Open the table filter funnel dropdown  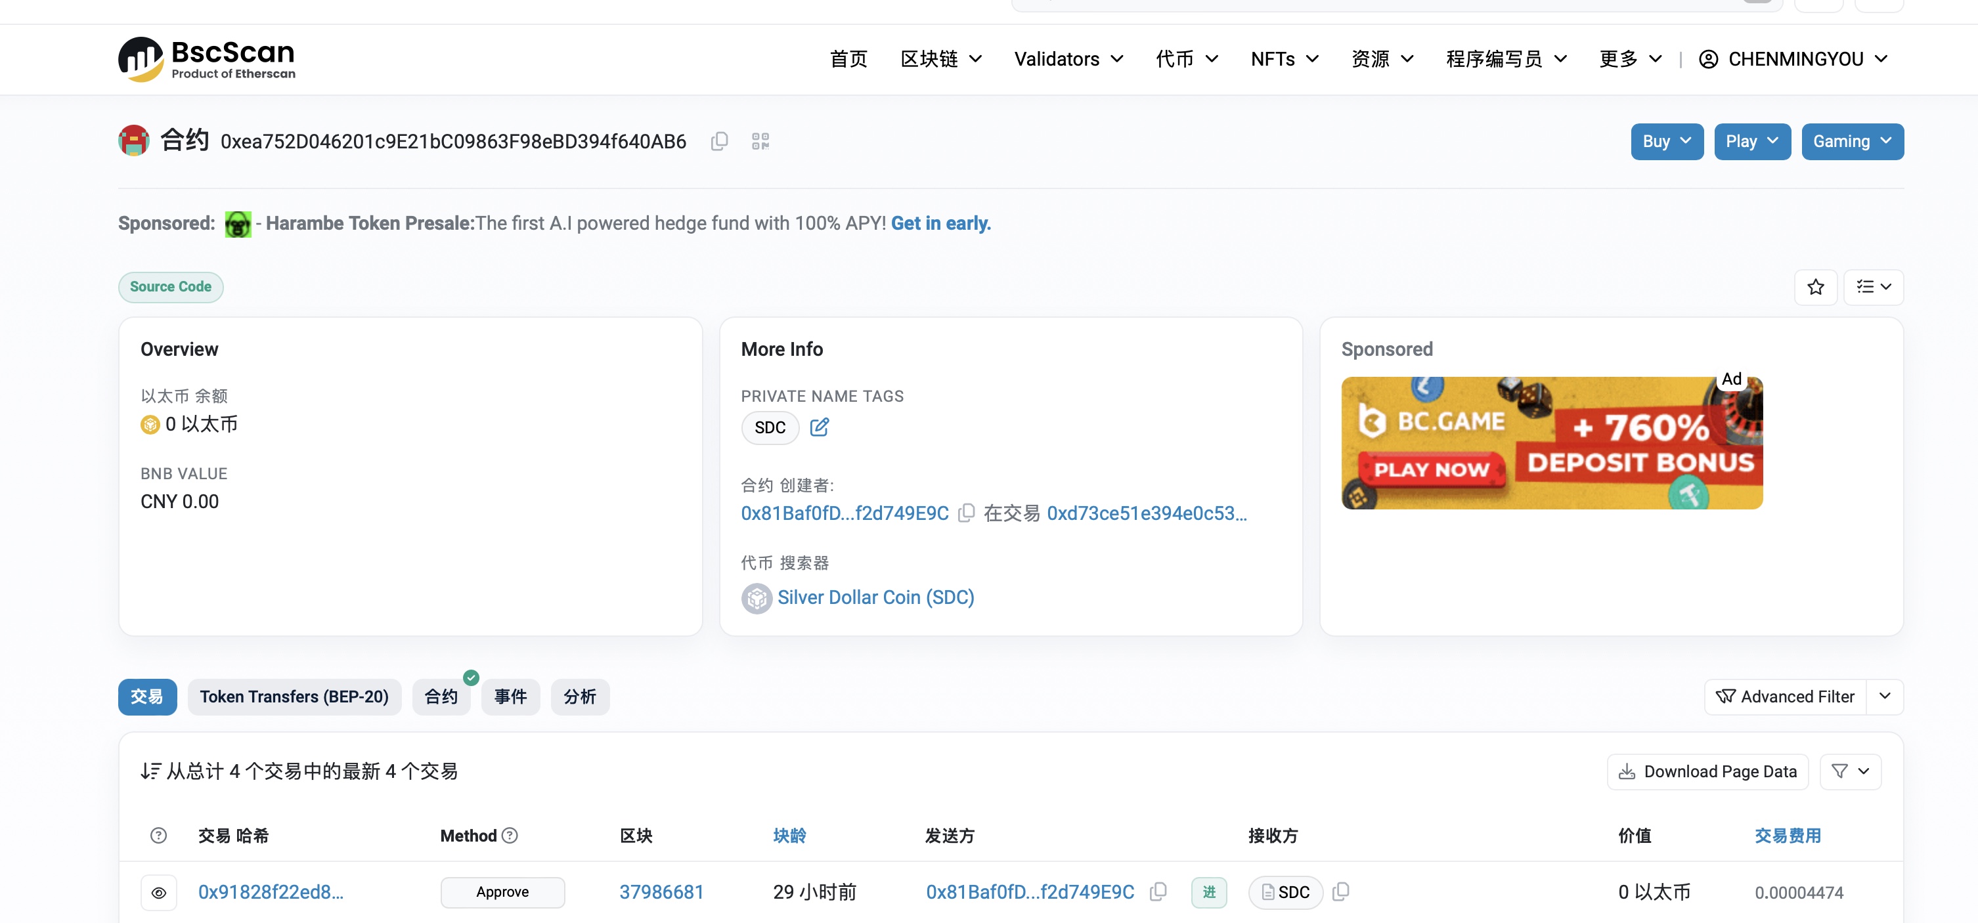pyautogui.click(x=1851, y=772)
